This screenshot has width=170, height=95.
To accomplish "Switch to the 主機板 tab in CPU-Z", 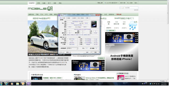I will 69,18.
